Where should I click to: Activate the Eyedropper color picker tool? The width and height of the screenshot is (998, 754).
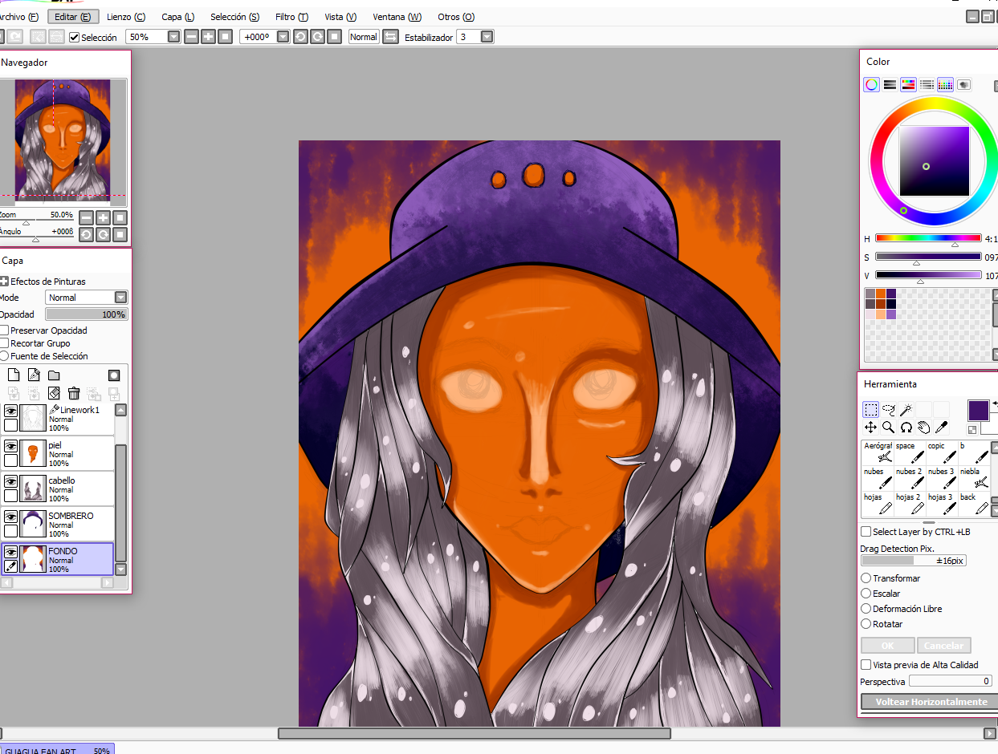coord(941,428)
